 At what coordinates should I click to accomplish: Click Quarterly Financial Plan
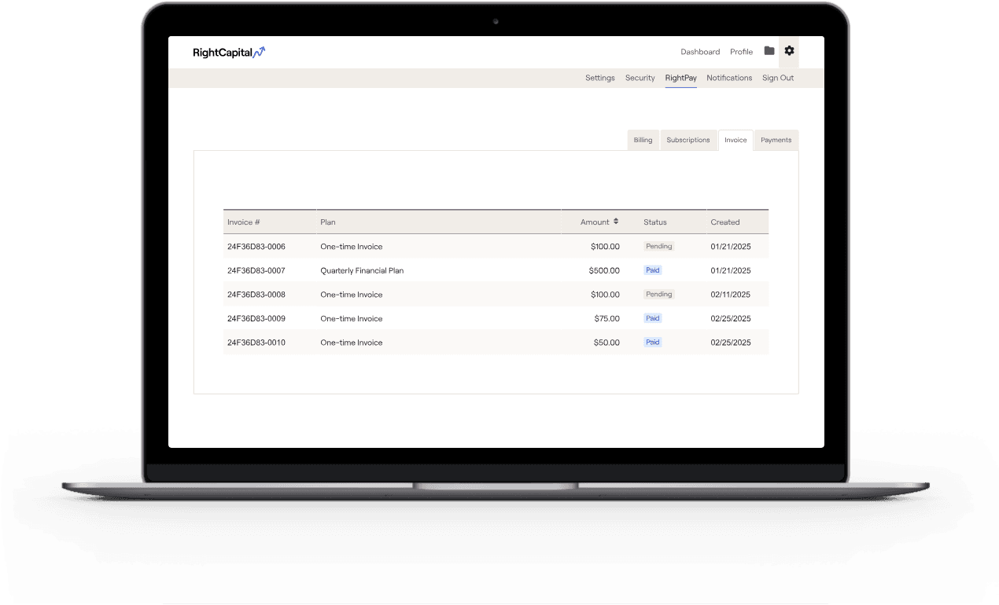point(362,270)
